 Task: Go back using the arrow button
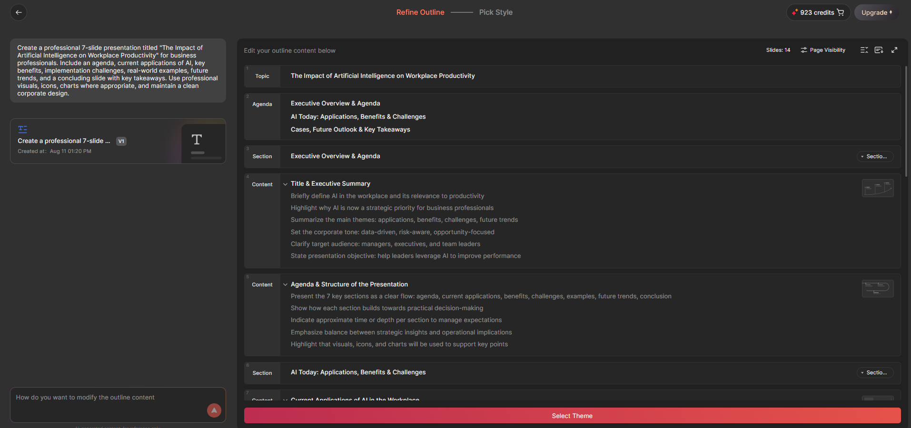(19, 12)
